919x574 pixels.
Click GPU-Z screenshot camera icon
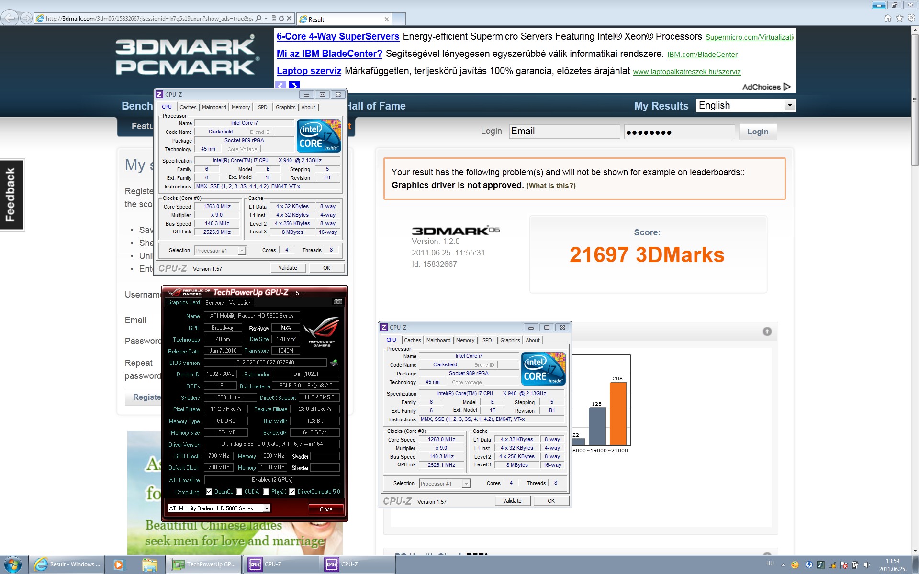(x=338, y=302)
